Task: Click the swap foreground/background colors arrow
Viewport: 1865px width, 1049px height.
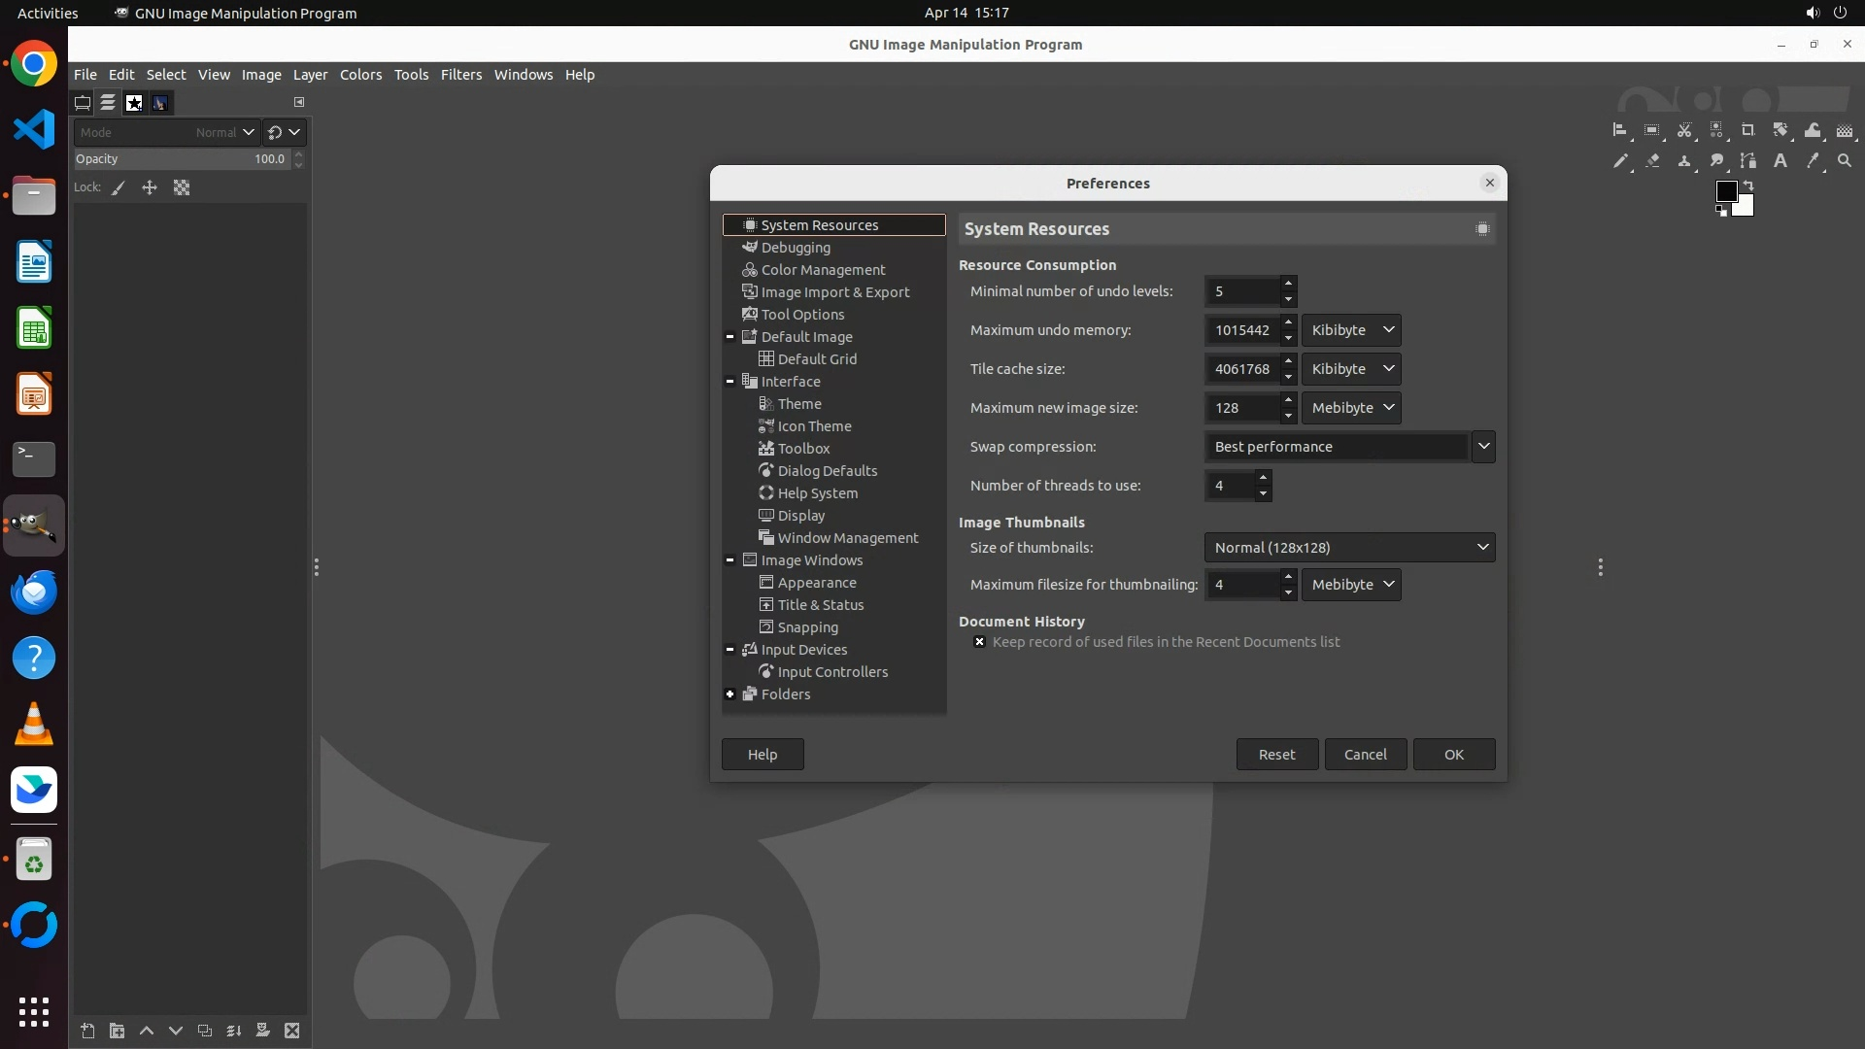Action: (1748, 185)
